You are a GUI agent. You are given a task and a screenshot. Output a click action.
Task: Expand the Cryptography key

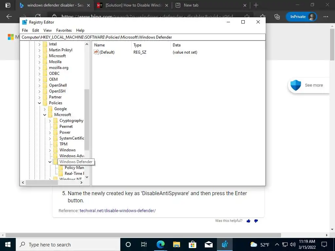[50, 121]
